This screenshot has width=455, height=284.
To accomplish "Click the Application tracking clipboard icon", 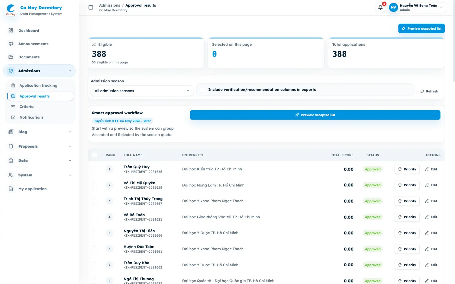I will tap(13, 86).
